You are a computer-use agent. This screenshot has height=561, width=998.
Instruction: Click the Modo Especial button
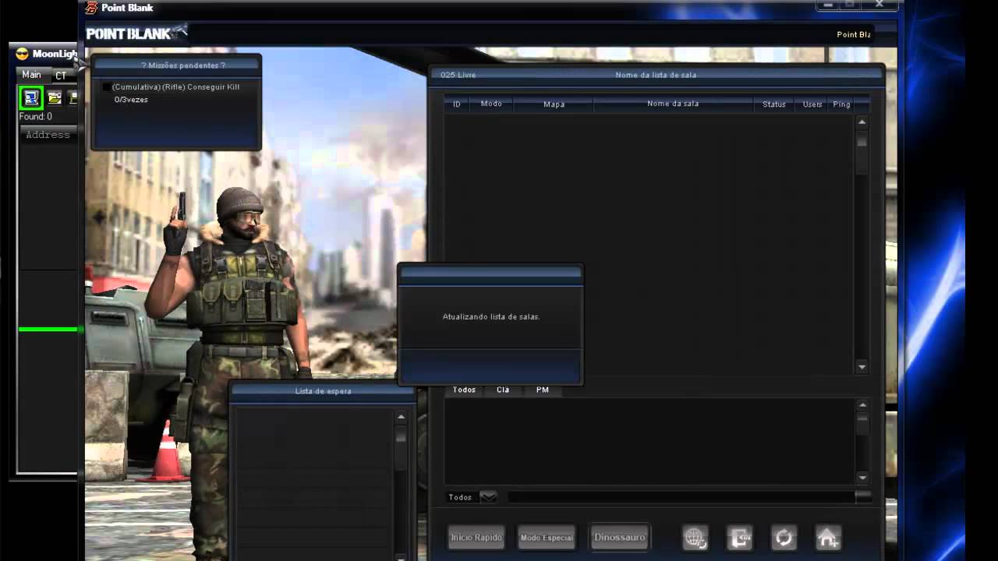click(x=547, y=538)
